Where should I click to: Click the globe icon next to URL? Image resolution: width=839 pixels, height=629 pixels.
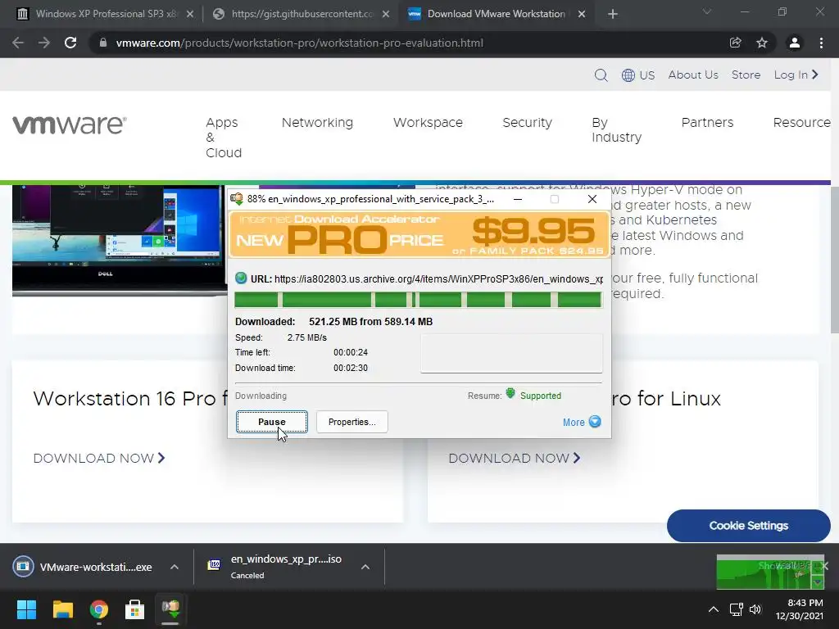click(x=241, y=278)
